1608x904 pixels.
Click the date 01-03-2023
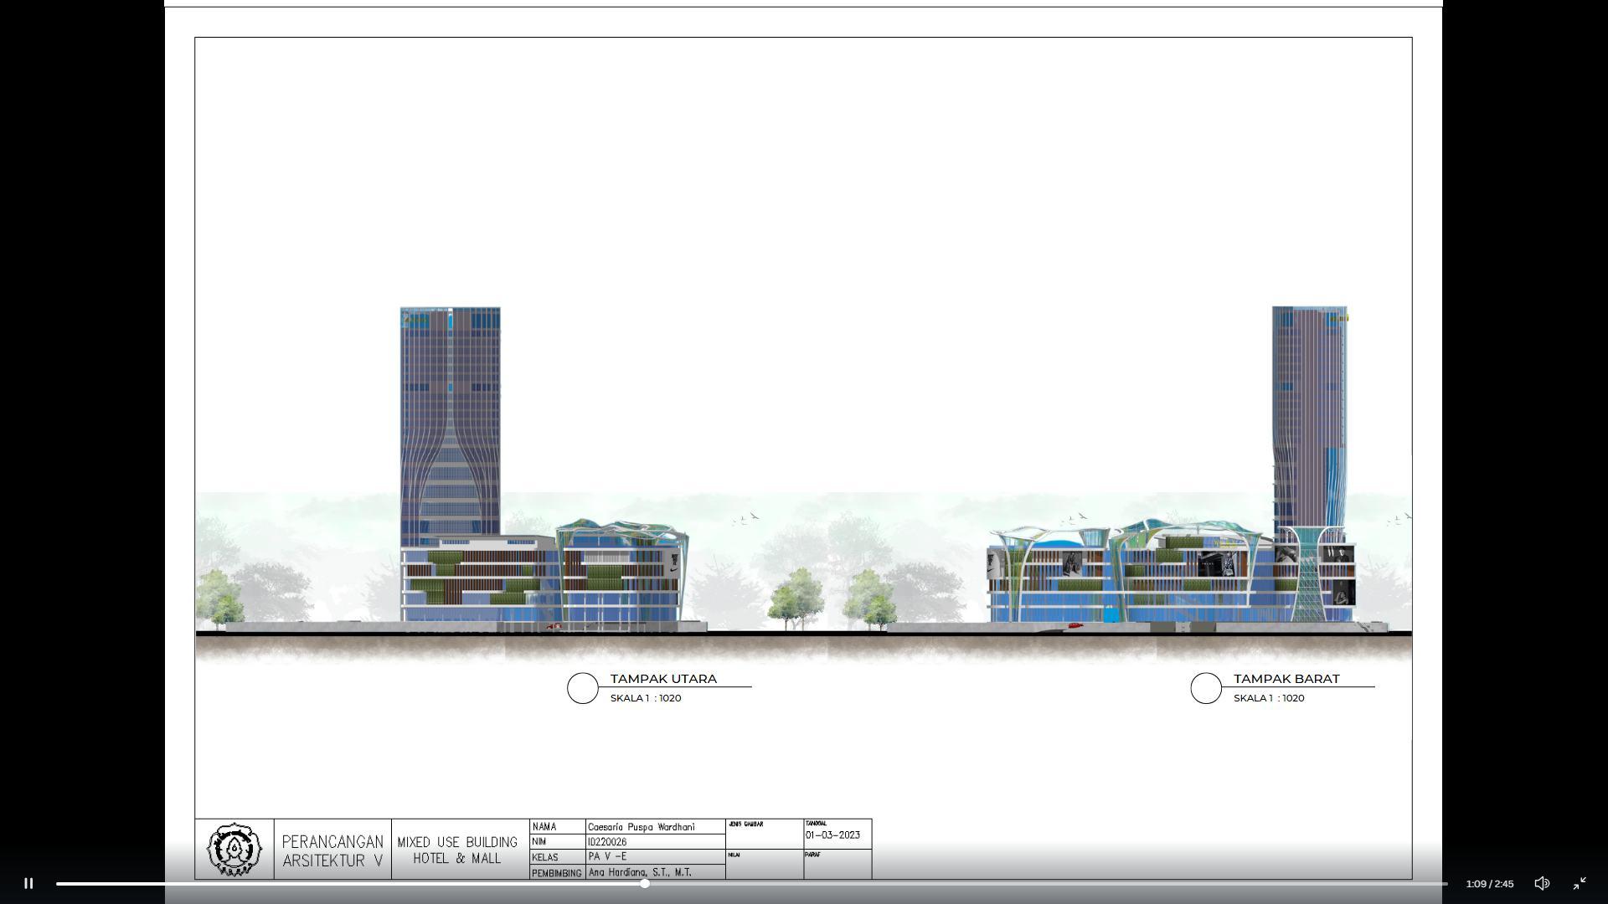click(832, 835)
